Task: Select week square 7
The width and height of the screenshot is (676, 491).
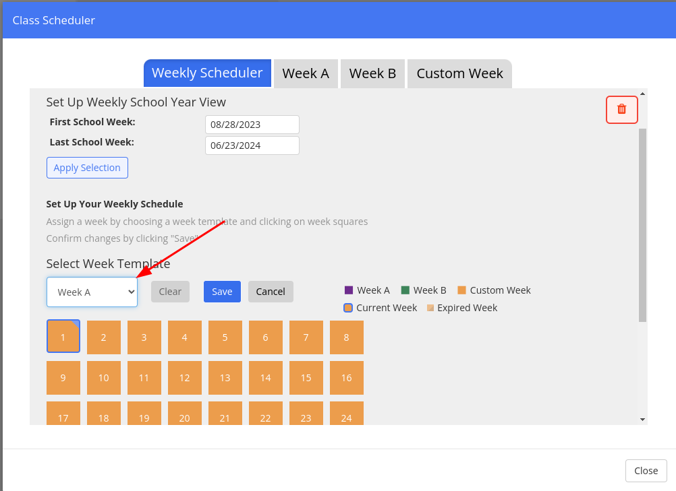Action: [306, 337]
